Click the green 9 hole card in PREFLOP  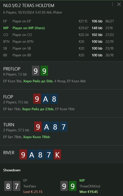coord(44,71)
